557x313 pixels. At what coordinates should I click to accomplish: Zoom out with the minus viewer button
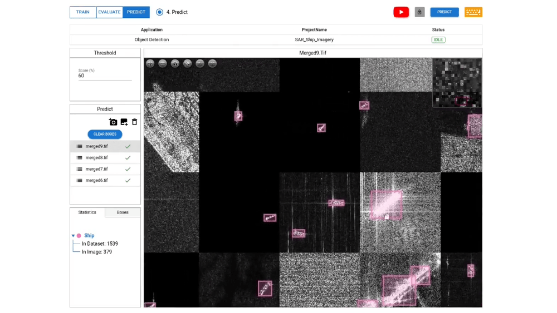tap(163, 63)
